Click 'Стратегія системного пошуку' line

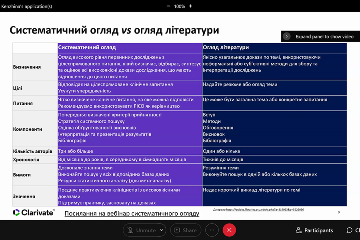tap(91, 121)
